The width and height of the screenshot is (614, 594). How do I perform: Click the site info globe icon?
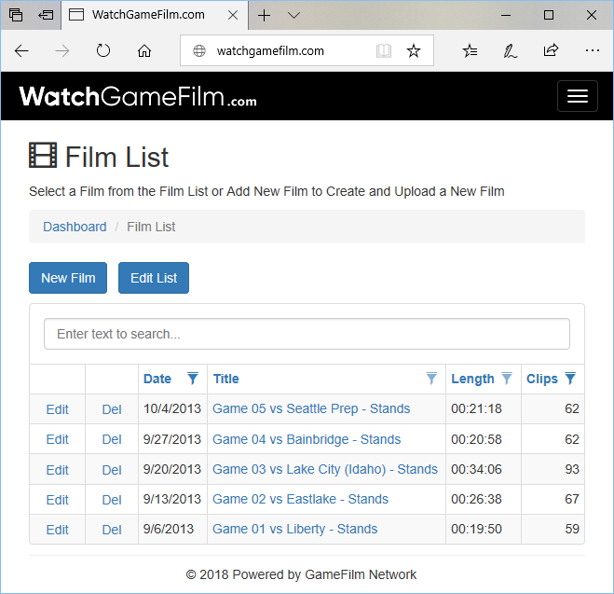[199, 50]
